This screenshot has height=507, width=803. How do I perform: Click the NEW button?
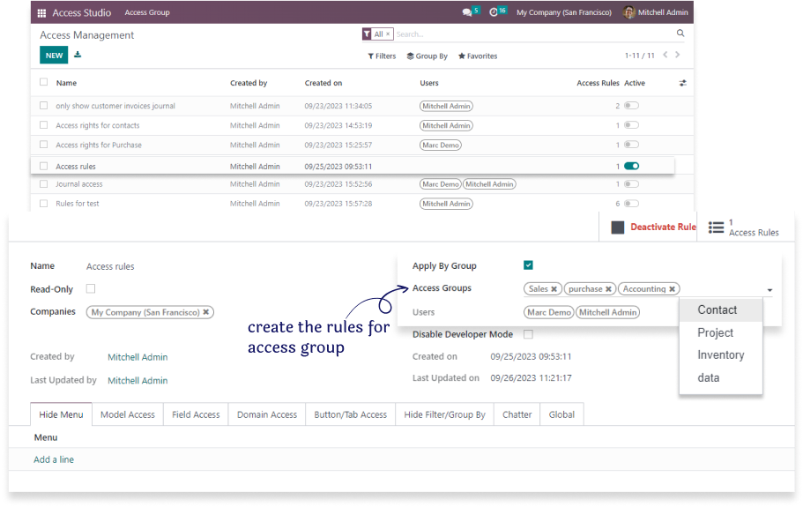tap(54, 56)
